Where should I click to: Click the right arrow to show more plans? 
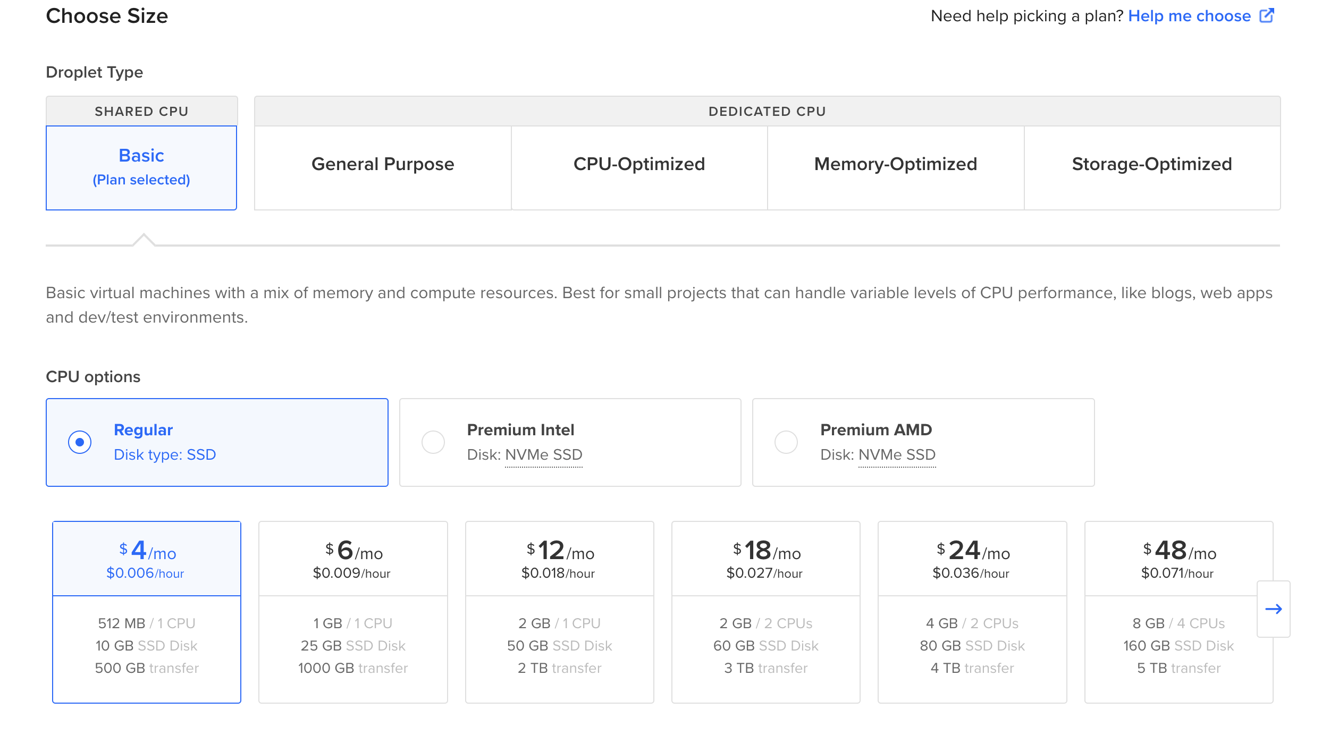tap(1273, 609)
